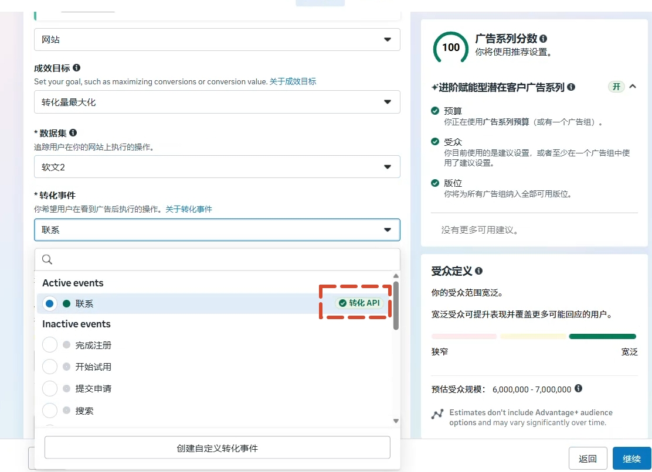Click info icon beside estimated audience size
This screenshot has height=472, width=652.
click(x=578, y=388)
